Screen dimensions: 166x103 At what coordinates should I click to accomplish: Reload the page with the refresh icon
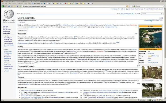(9, 6)
